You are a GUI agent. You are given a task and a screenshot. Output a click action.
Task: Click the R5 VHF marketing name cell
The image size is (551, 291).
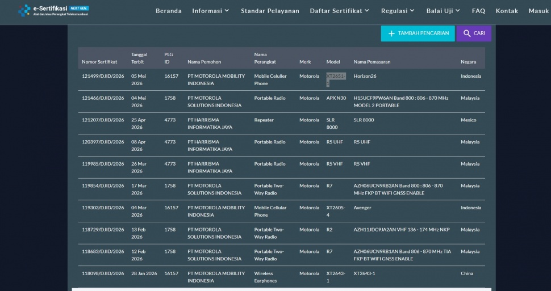362,164
